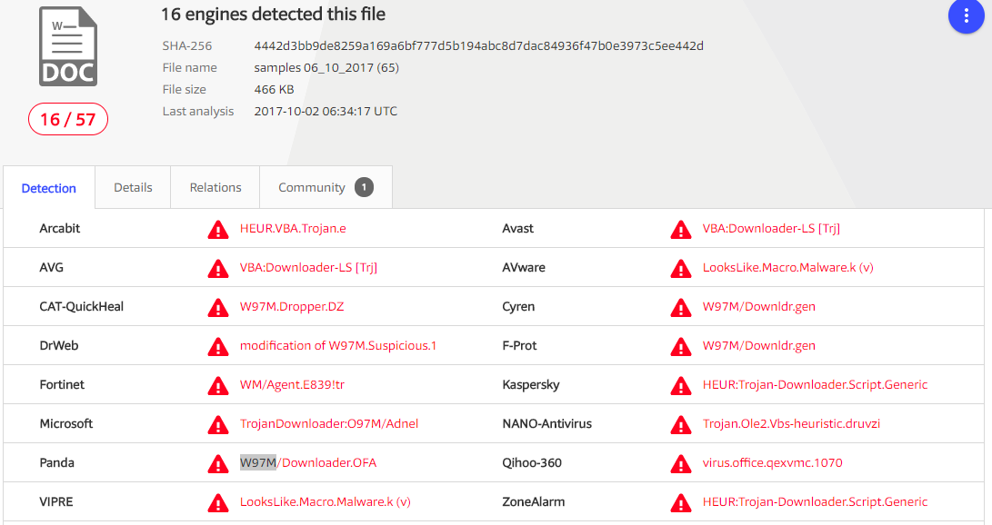
Task: Click the DOC file type icon
Action: click(x=68, y=47)
